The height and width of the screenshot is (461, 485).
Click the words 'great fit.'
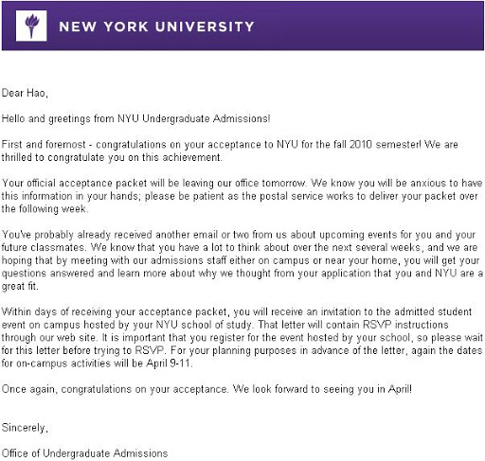click(x=20, y=286)
